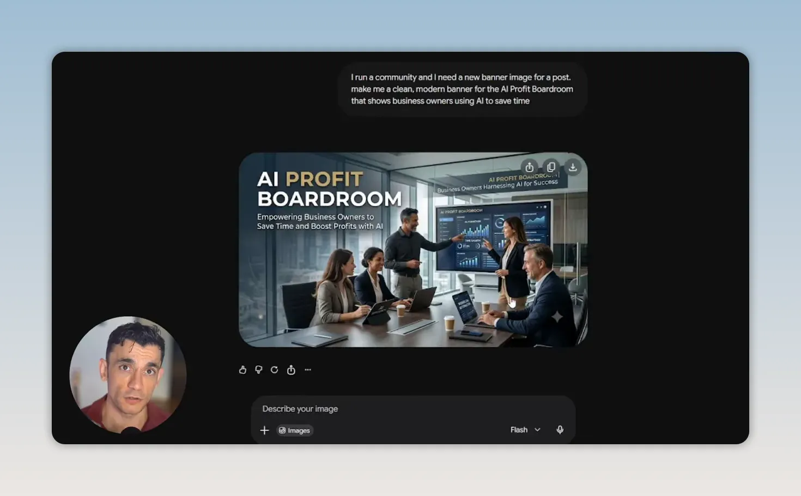801x496 pixels.
Task: Download the generated banner image
Action: 573,167
